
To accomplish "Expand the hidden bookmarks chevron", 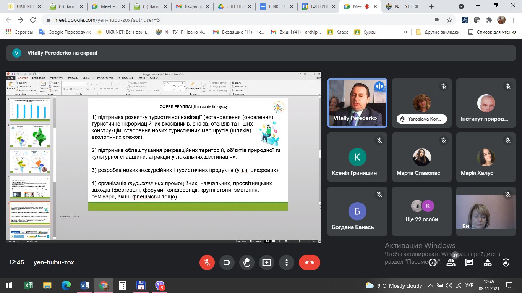I will point(405,32).
